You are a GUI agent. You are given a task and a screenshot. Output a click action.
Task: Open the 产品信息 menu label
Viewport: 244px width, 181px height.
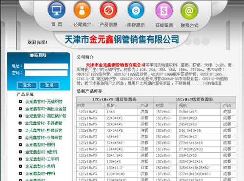click(x=108, y=25)
